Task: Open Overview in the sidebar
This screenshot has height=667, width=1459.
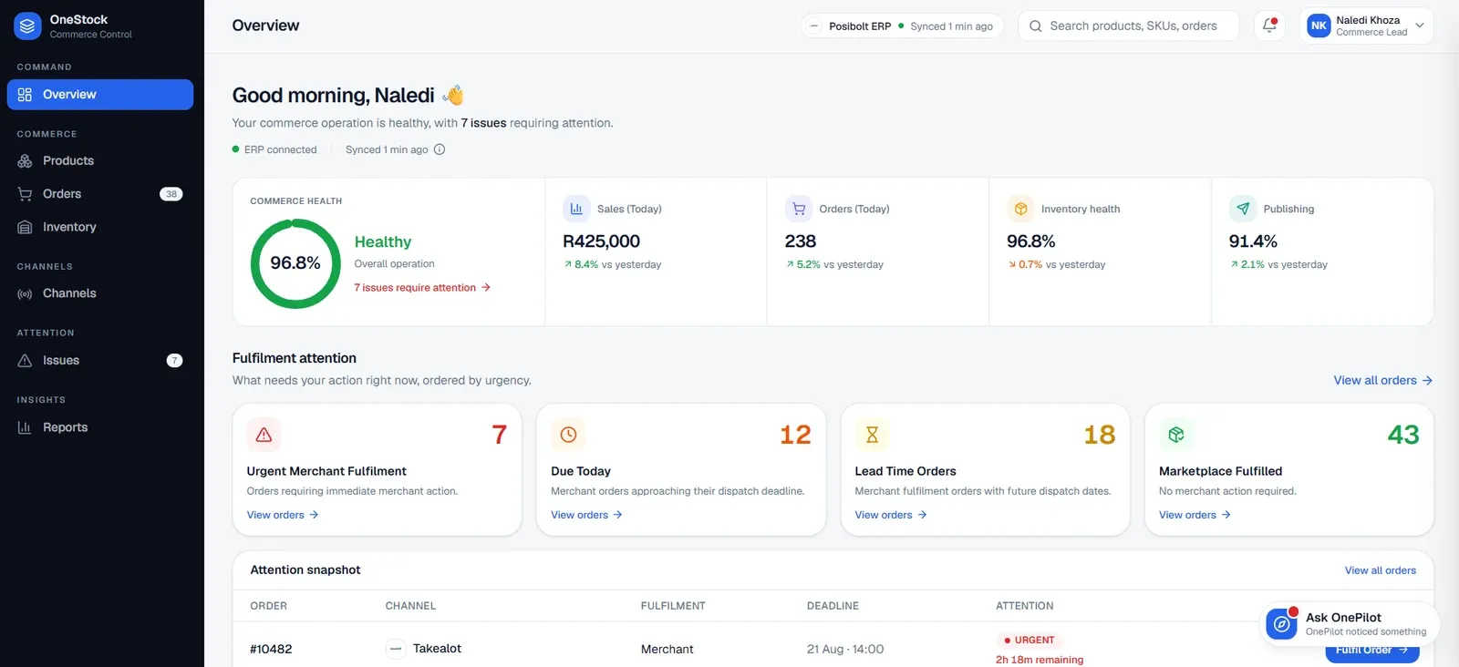Action: 100,95
